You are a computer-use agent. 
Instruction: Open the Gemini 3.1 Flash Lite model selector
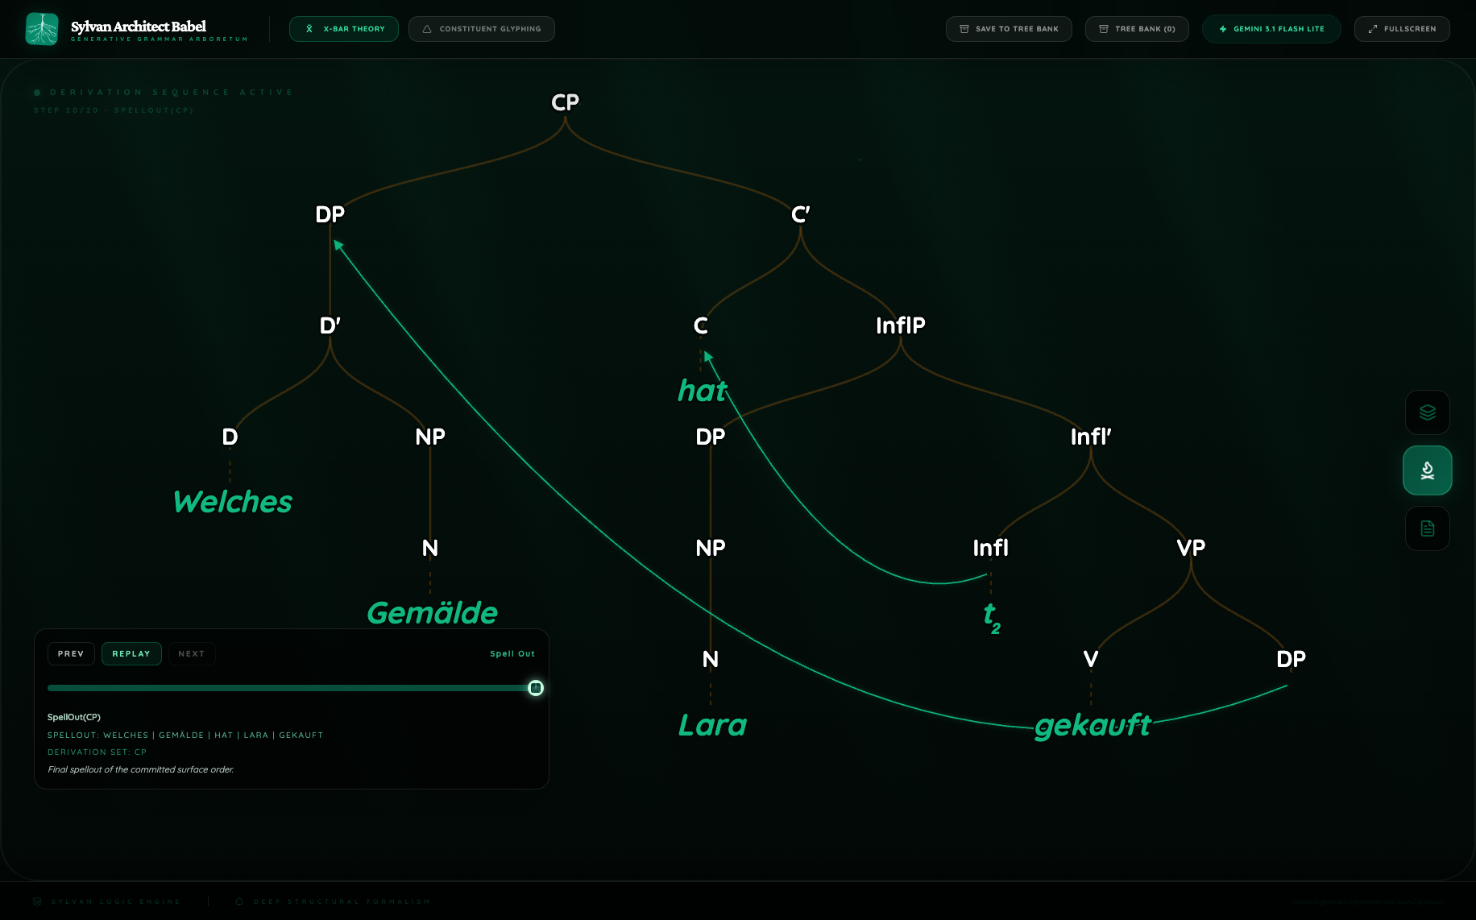[1271, 29]
